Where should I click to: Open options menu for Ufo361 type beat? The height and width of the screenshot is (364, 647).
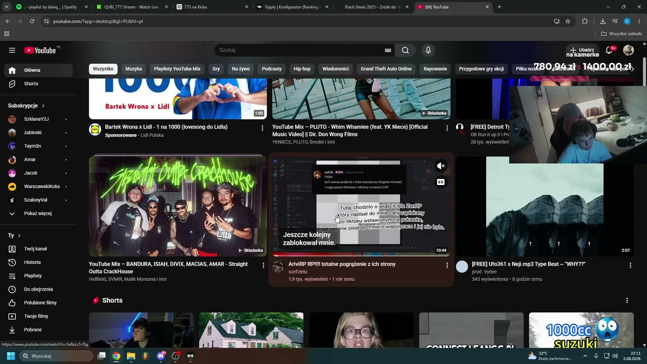pos(630,265)
